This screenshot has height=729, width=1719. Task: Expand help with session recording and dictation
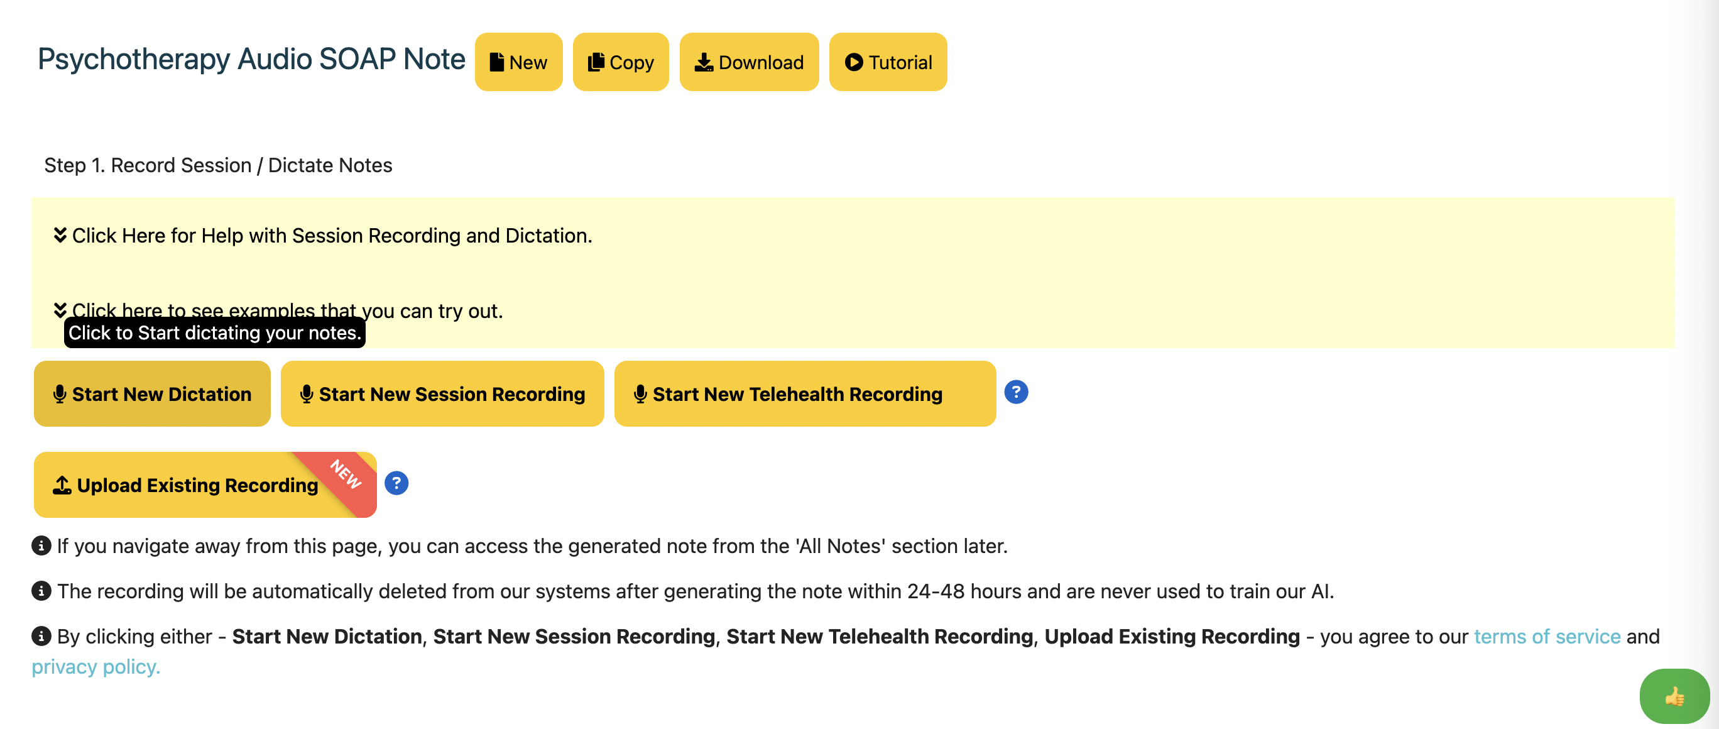click(x=332, y=236)
